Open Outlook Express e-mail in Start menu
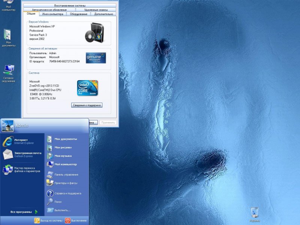This screenshot has width=300, height=225. click(x=22, y=154)
